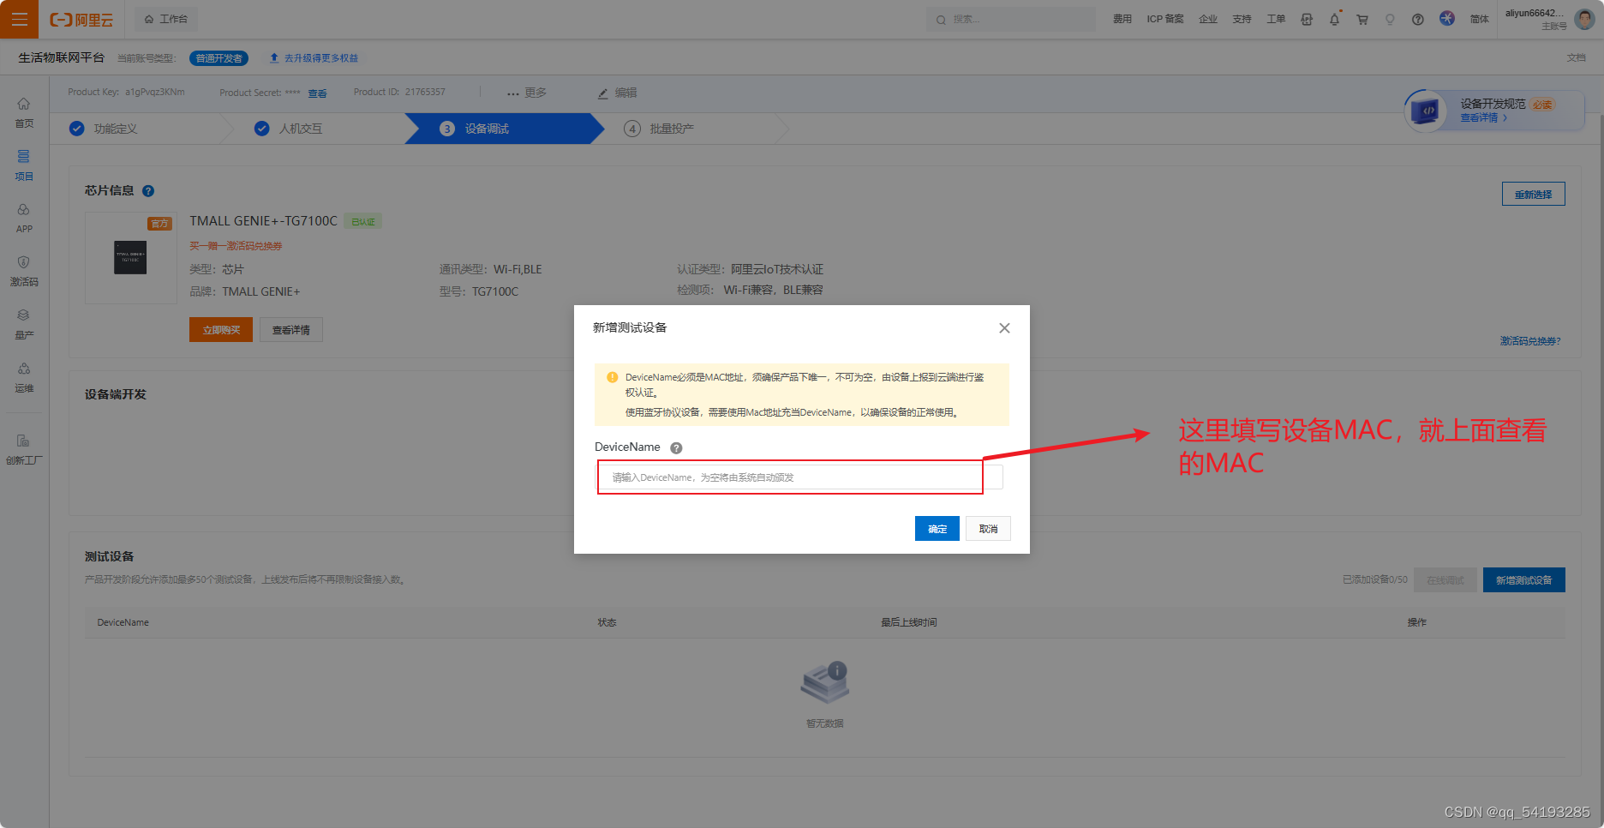Open 激活码 in sidebar
This screenshot has width=1604, height=828.
click(x=24, y=272)
